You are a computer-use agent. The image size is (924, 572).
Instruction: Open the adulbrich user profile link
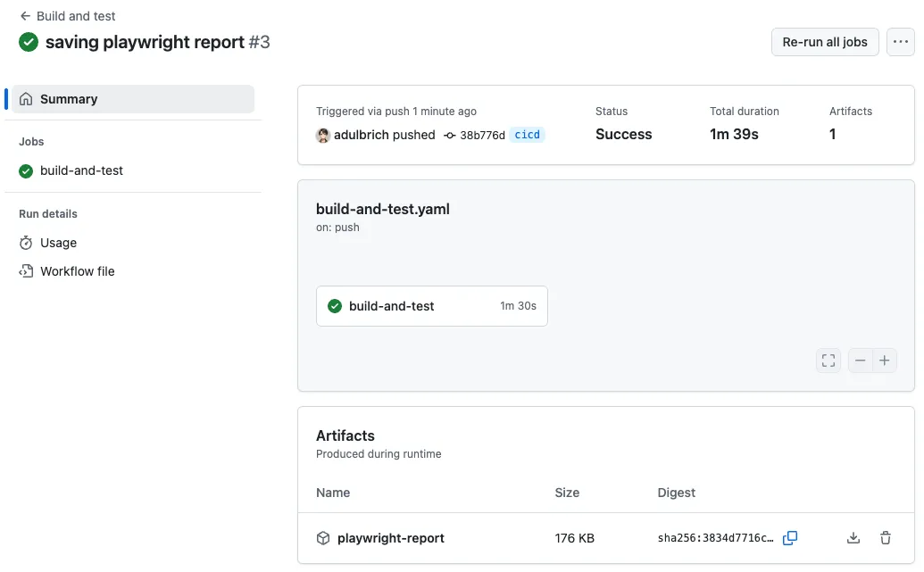(x=362, y=135)
